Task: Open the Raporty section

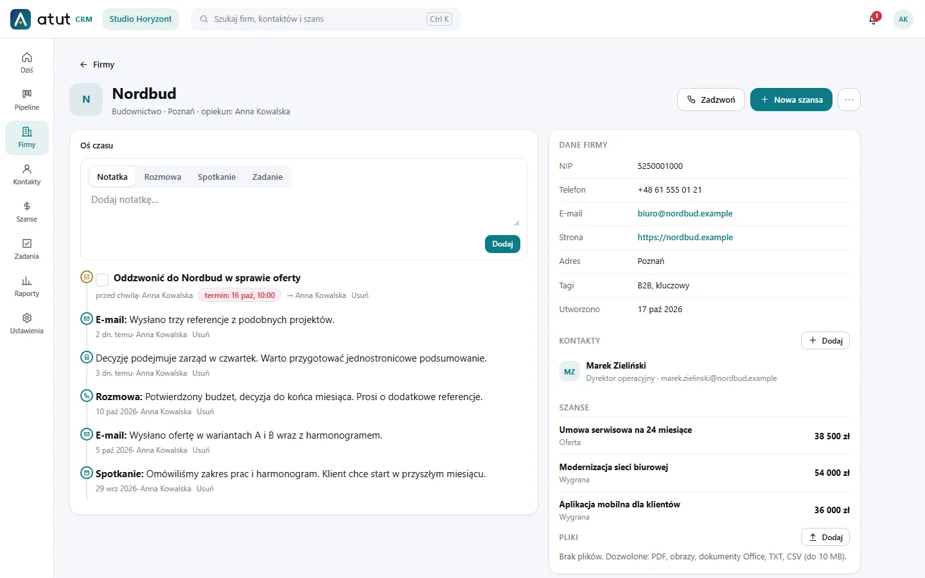Action: click(x=26, y=286)
